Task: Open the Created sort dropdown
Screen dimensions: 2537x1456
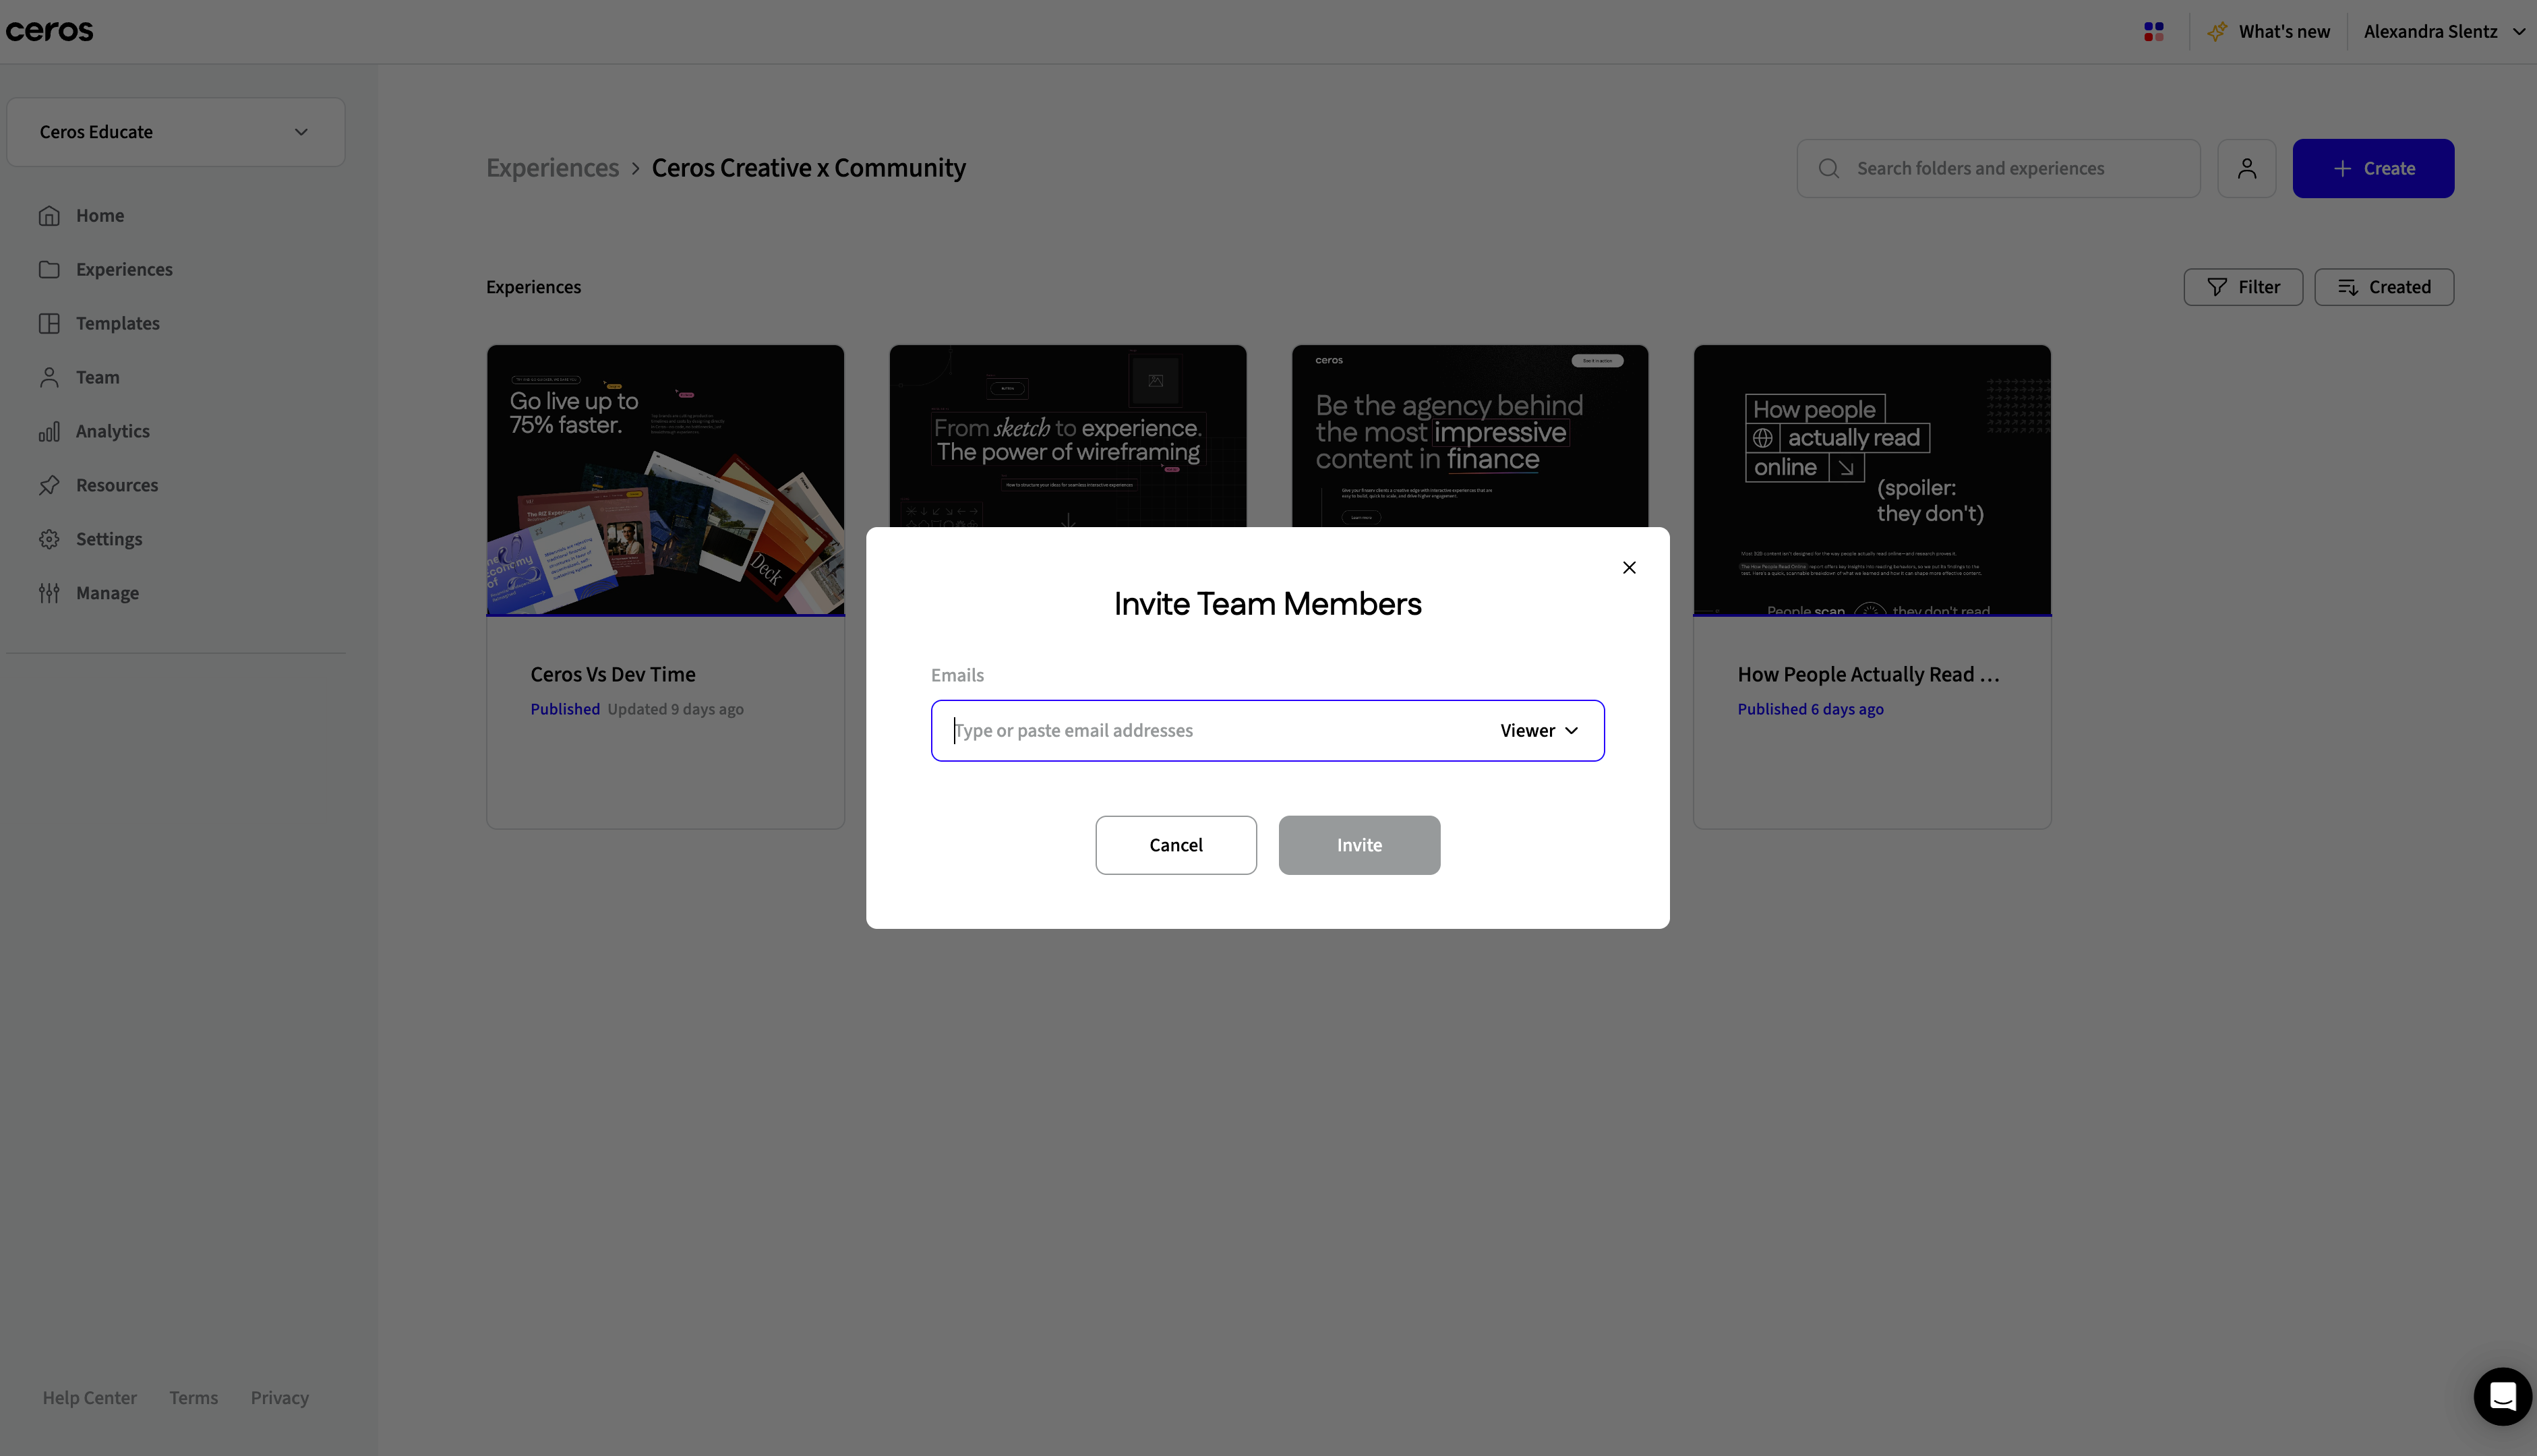Action: 2384,288
